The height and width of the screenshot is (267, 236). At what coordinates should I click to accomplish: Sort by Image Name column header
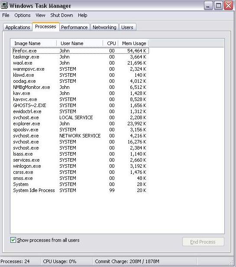33,43
